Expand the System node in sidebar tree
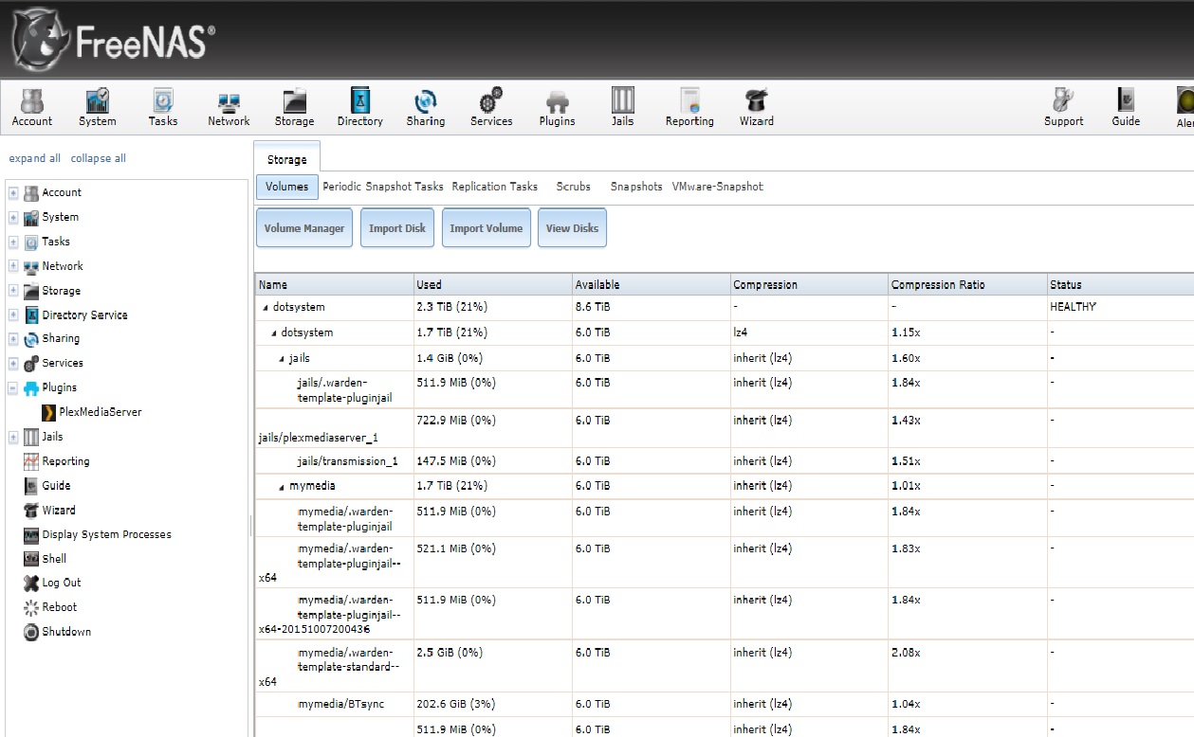 [13, 218]
